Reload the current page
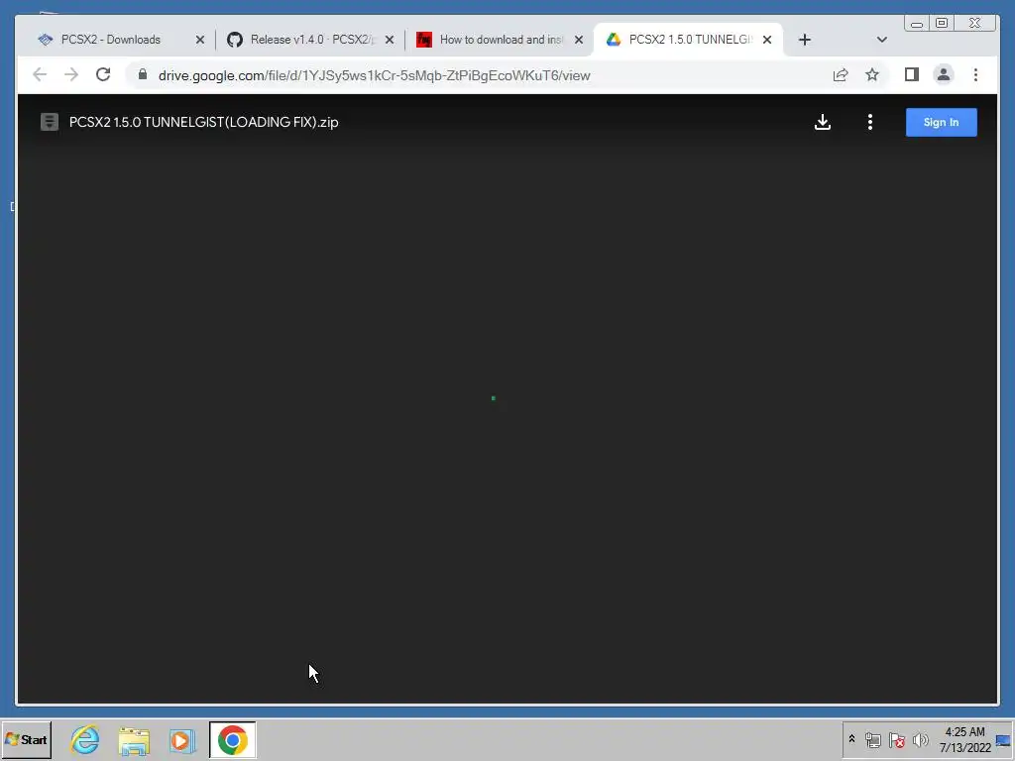 103,75
